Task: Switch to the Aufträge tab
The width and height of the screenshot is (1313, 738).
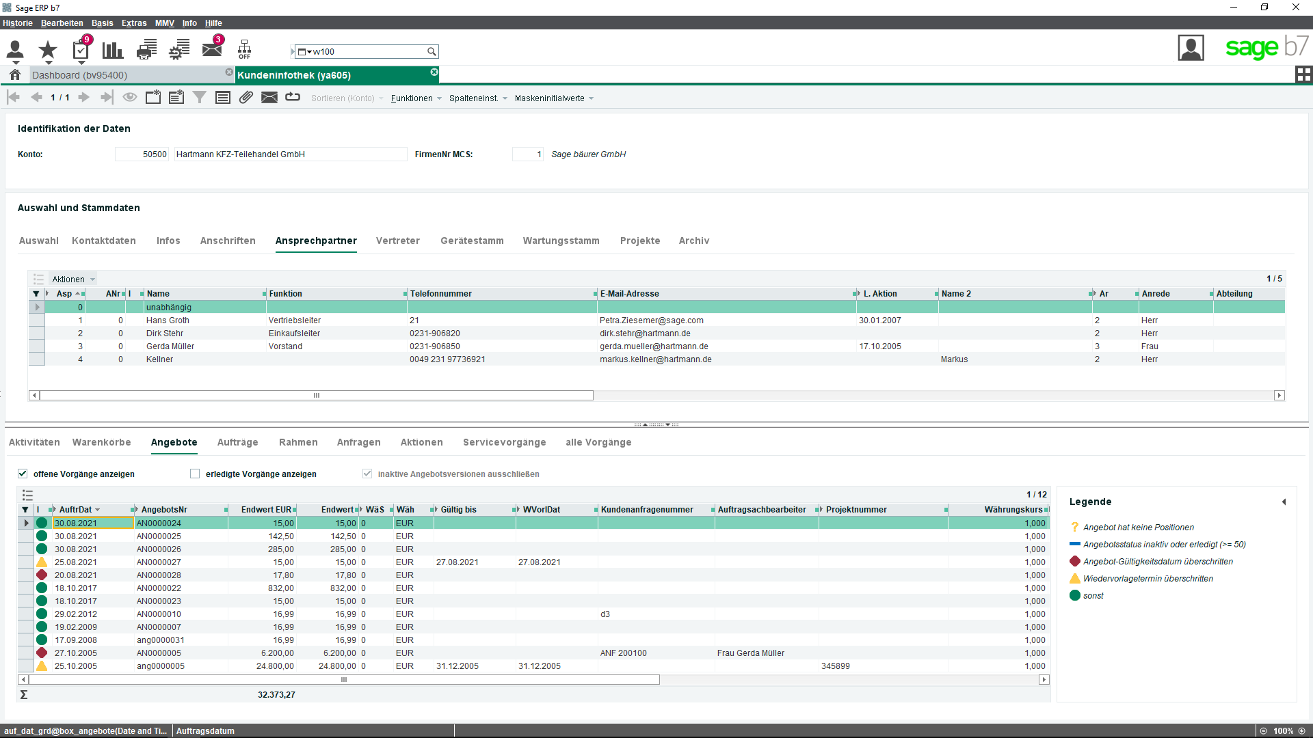Action: pyautogui.click(x=238, y=442)
